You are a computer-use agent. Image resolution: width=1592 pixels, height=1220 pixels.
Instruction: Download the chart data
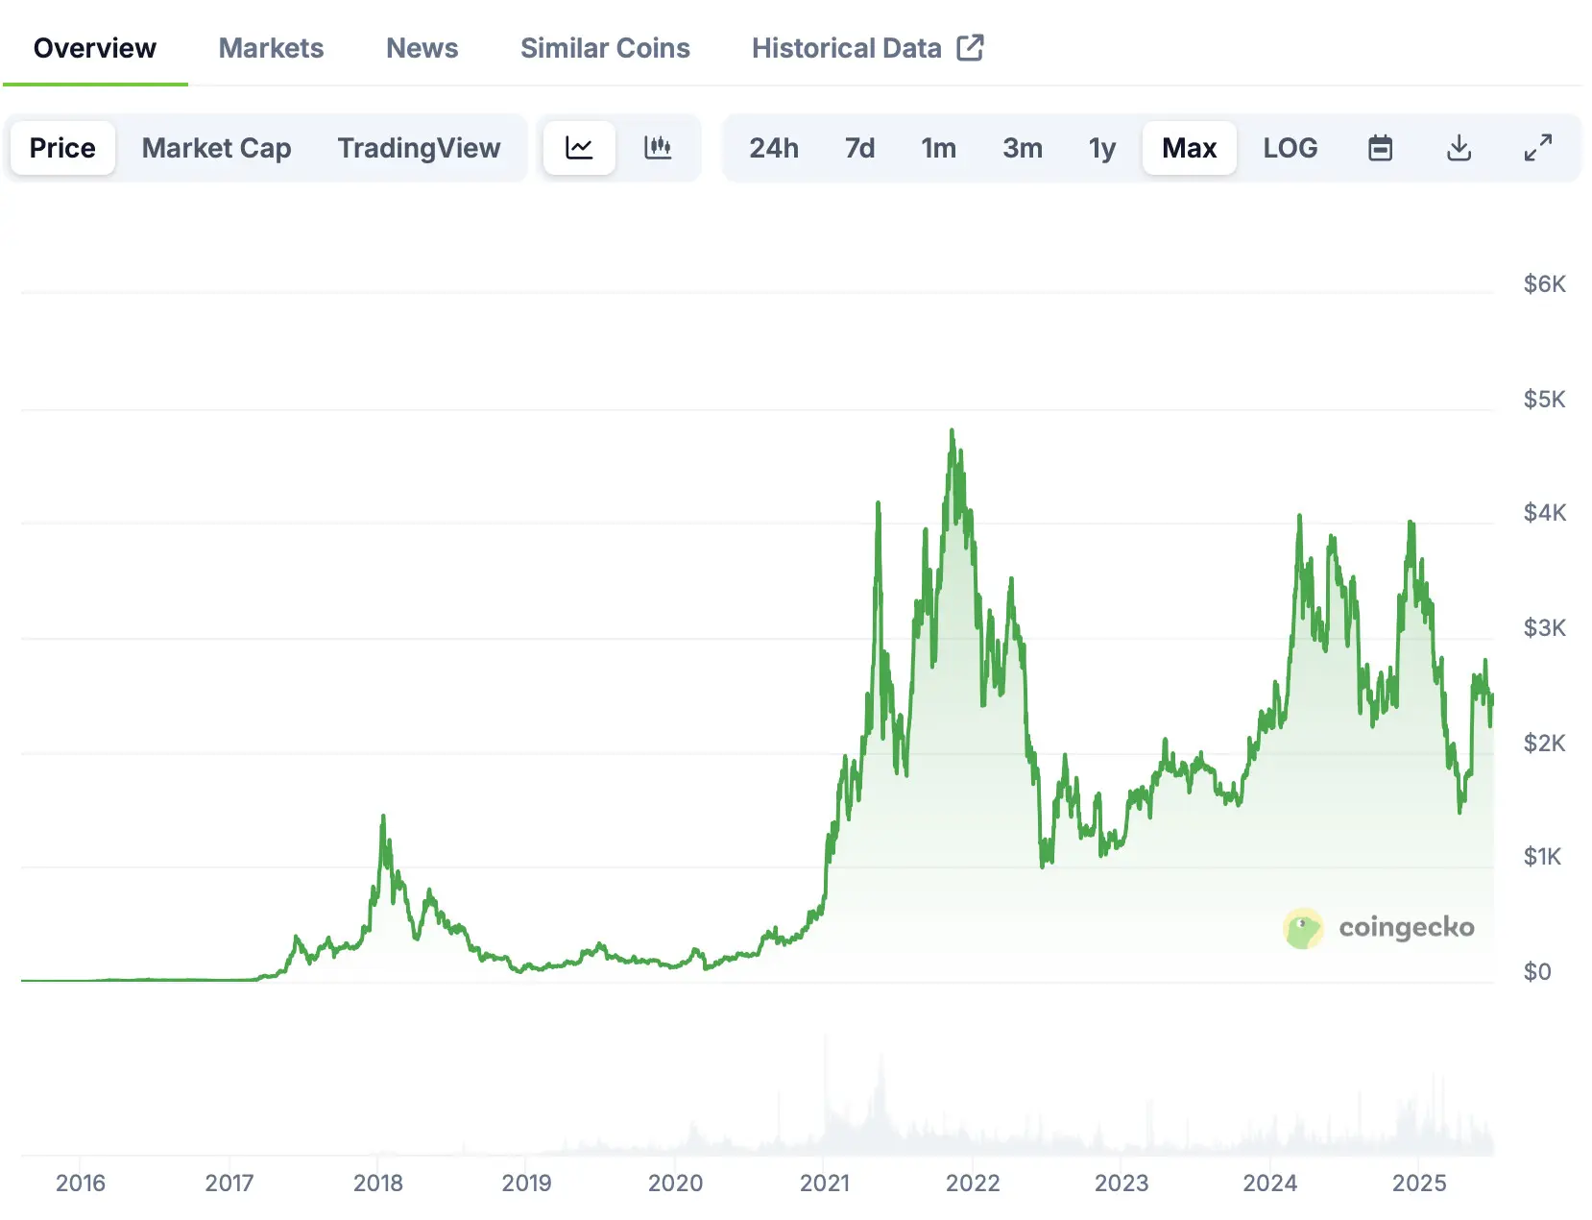(1459, 148)
